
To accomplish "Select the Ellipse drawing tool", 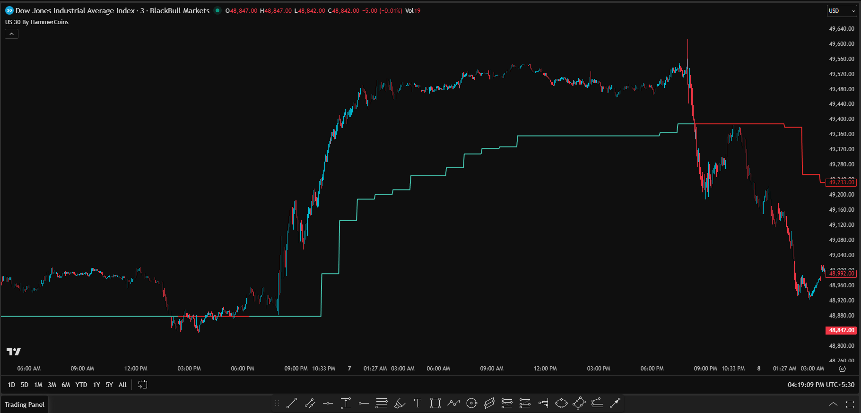I will [x=561, y=403].
